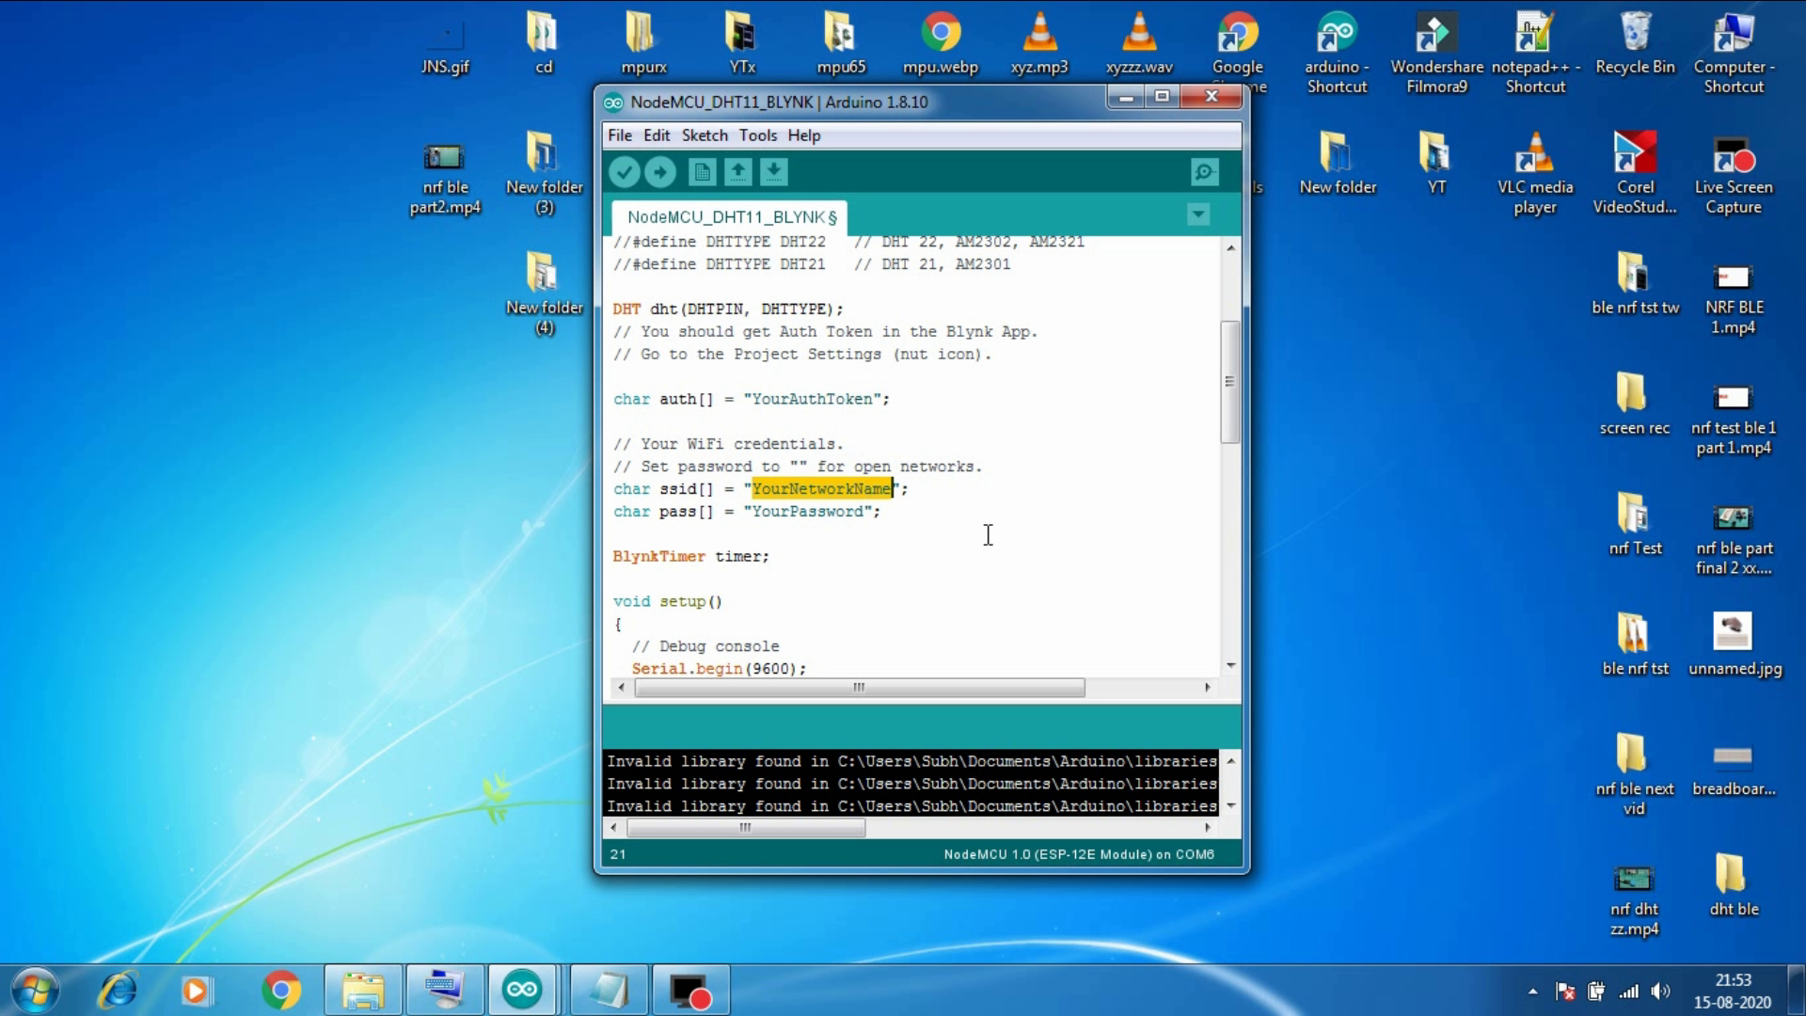Image resolution: width=1806 pixels, height=1016 pixels.
Task: Show hidden system tray icons arrow
Action: (1533, 991)
